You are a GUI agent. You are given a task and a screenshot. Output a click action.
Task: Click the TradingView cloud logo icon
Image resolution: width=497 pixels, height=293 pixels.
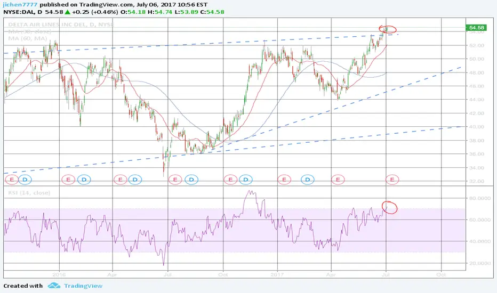tap(54, 286)
